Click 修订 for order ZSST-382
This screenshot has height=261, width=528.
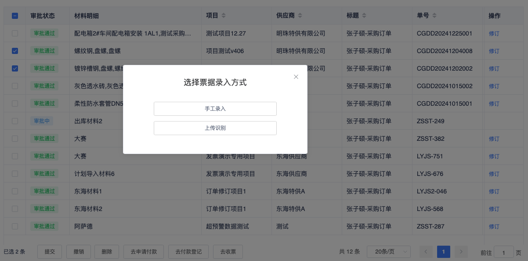pyautogui.click(x=494, y=139)
